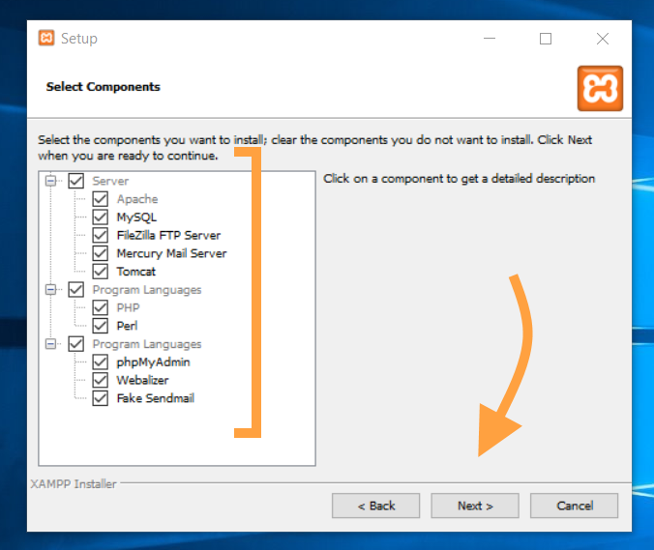Select the PHP label
Screen dimensions: 654x550
128,308
